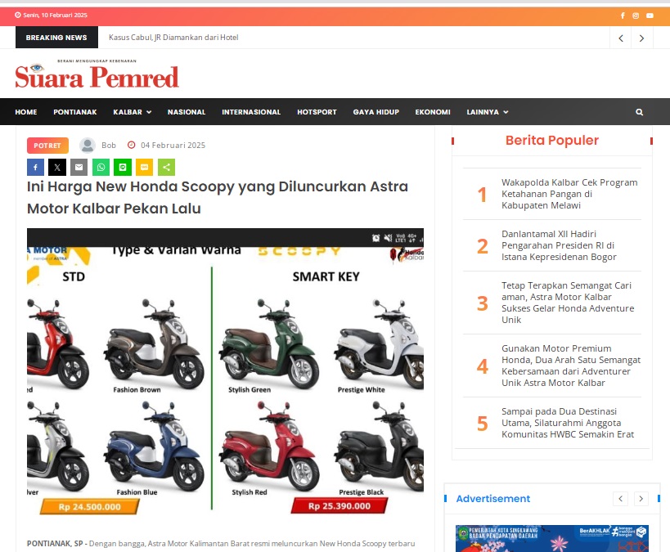The image size is (670, 552).
Task: Share article via SMS icon
Action: (x=145, y=167)
